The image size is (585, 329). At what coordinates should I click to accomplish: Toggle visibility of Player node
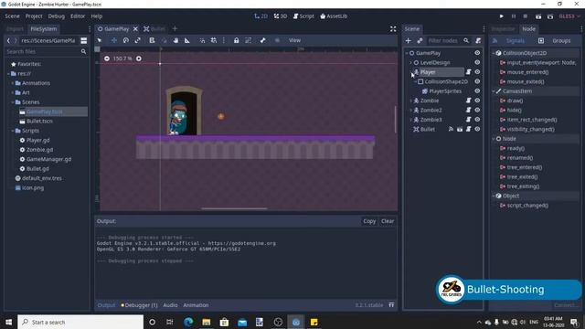pos(477,71)
